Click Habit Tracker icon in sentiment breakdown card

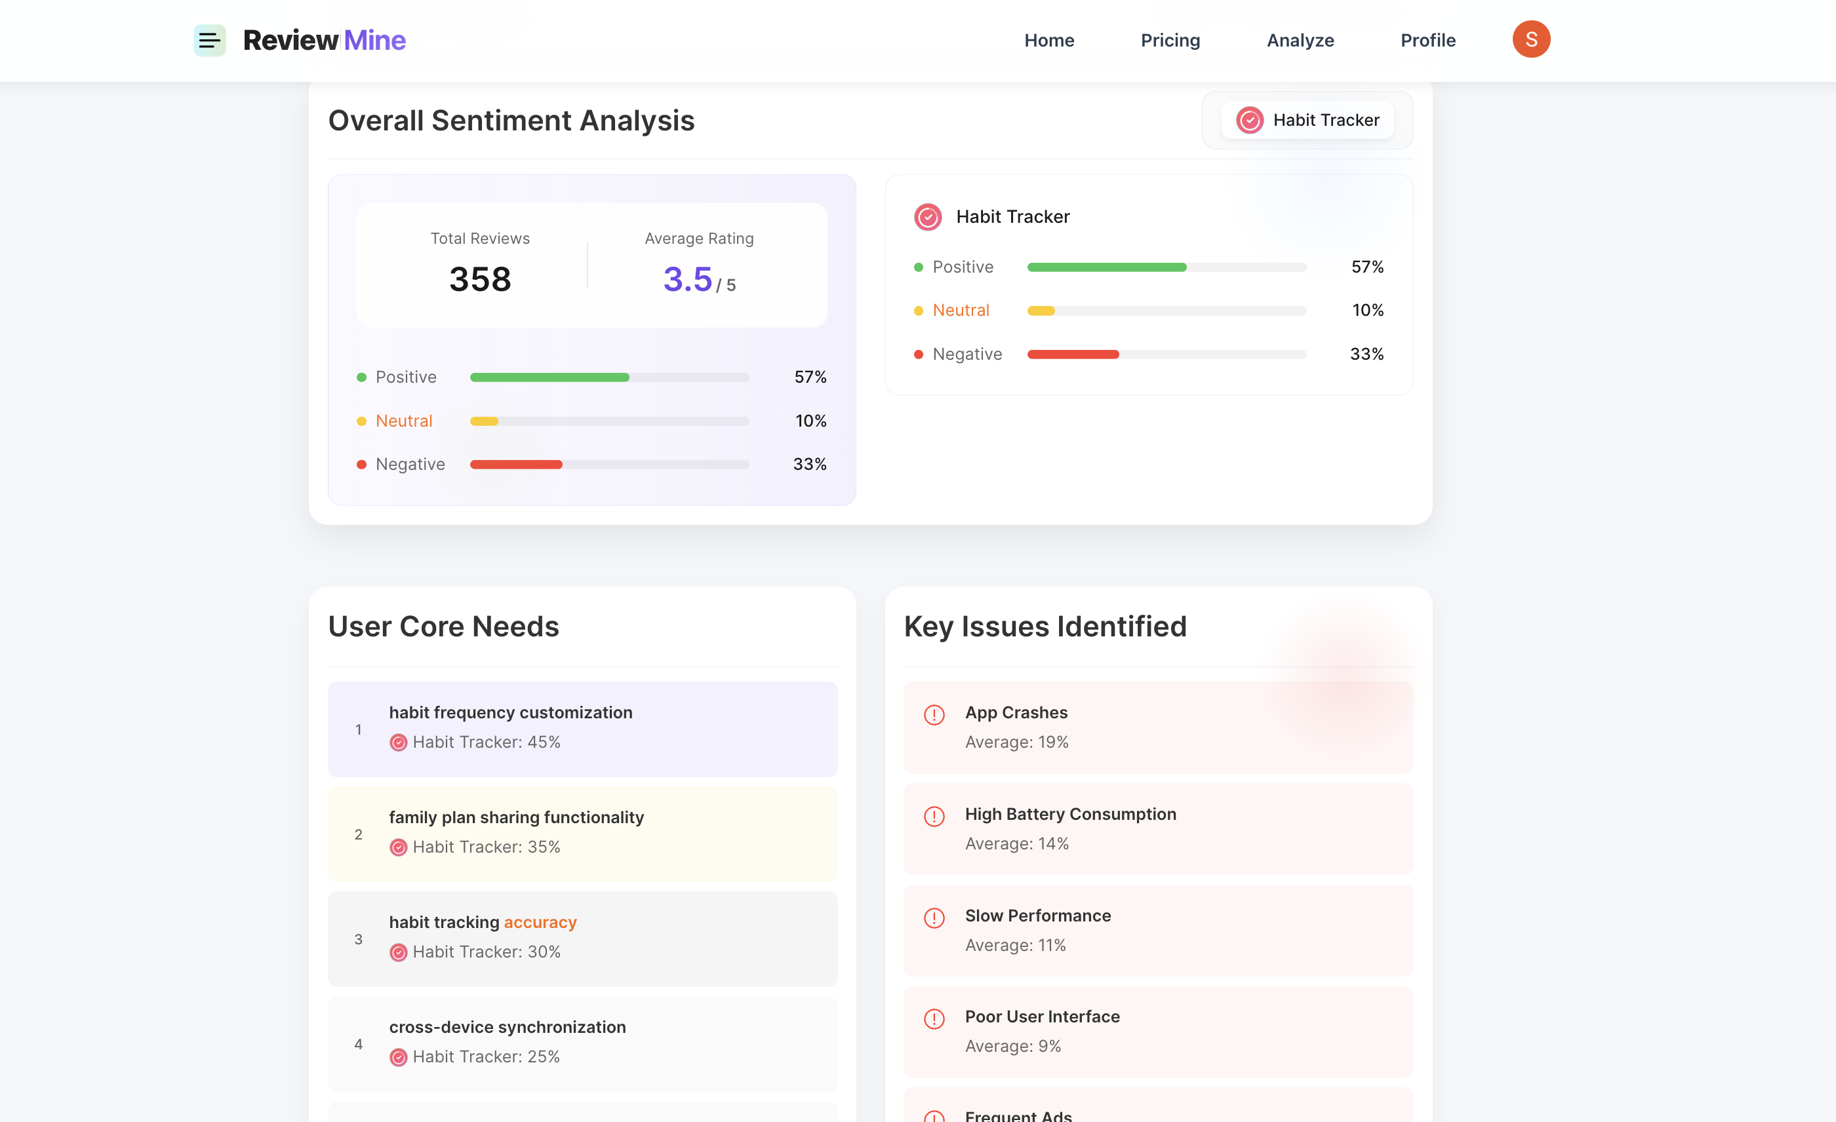coord(928,217)
